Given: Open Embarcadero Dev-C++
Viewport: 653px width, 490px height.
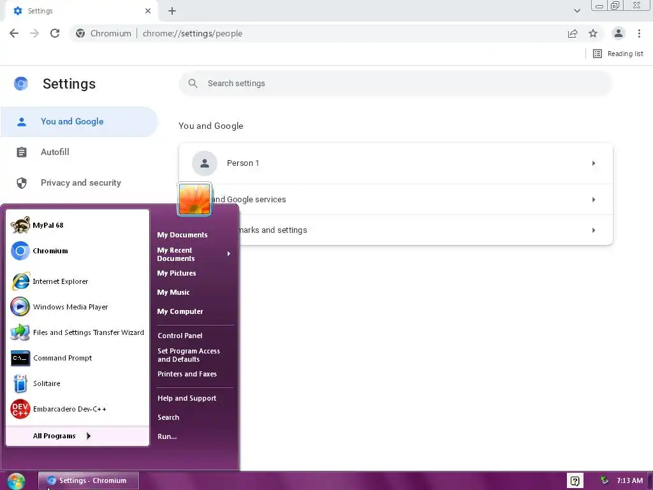Looking at the screenshot, I should [x=77, y=409].
